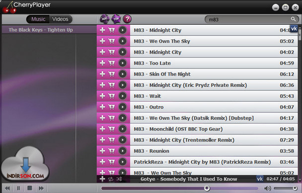Image resolution: width=302 pixels, height=193 pixels.
Task: Click the playback seek bar
Action: point(179,188)
